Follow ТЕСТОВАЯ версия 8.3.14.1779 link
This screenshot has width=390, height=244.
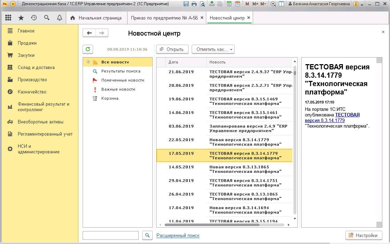tap(332, 117)
